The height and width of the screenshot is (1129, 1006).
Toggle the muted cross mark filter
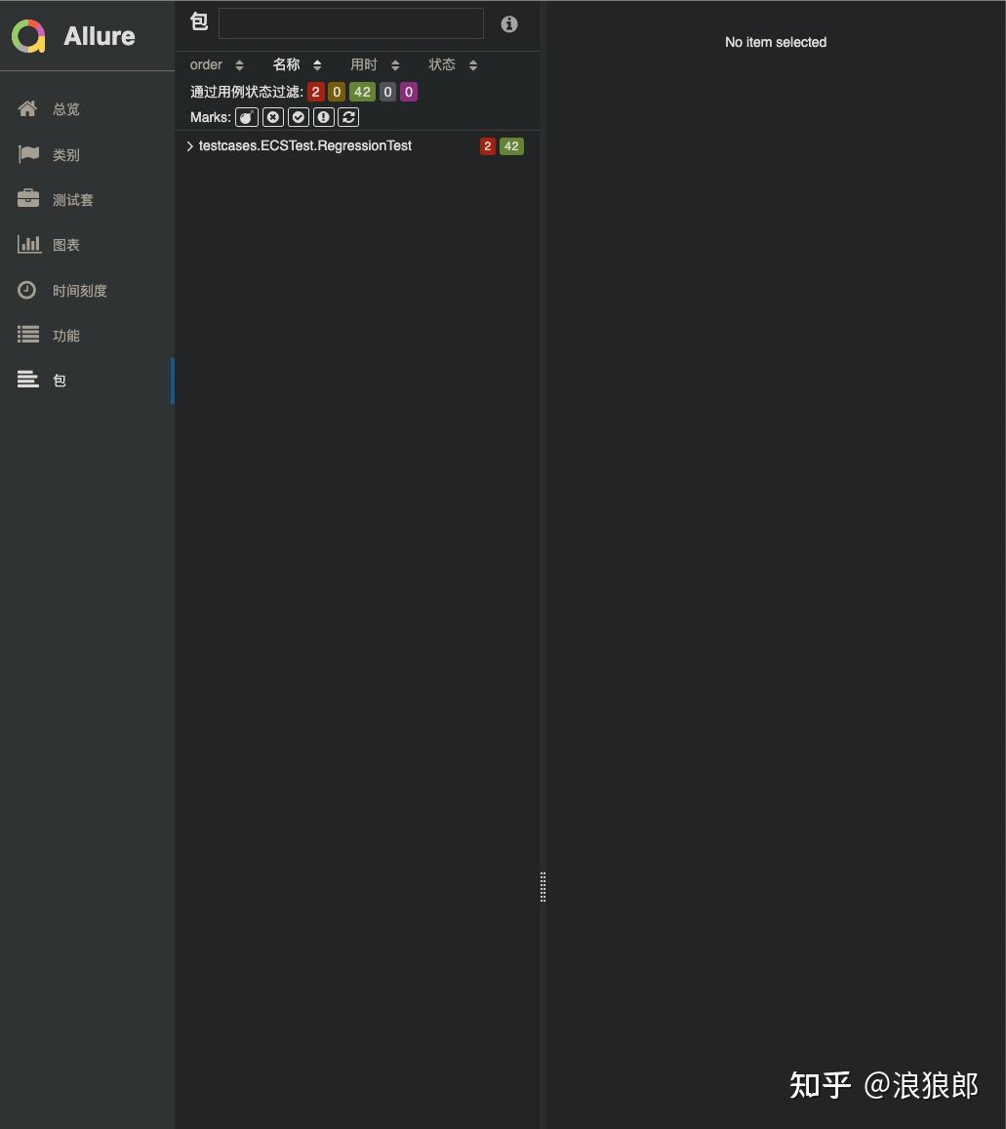pos(272,117)
